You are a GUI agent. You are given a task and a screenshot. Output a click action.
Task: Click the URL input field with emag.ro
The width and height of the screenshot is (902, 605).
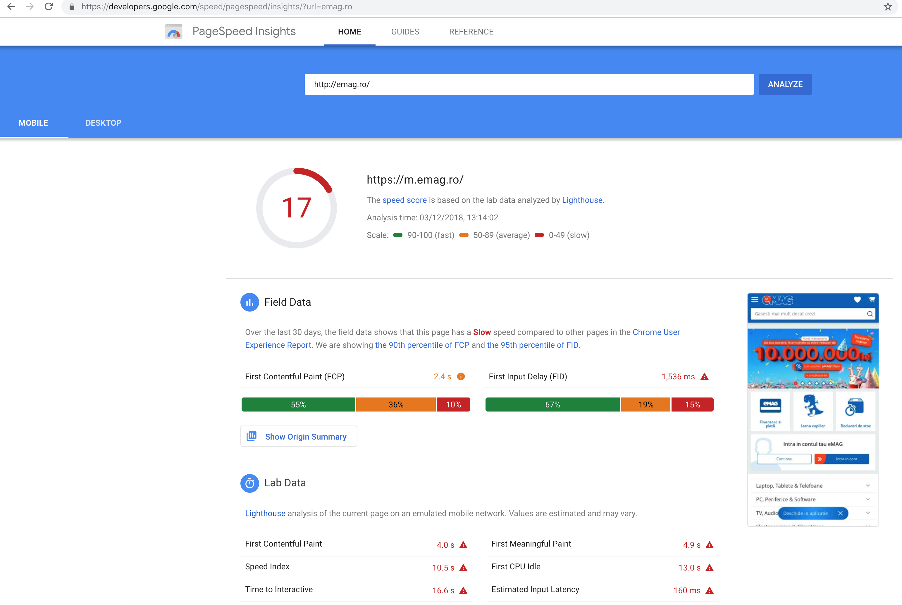pos(529,84)
